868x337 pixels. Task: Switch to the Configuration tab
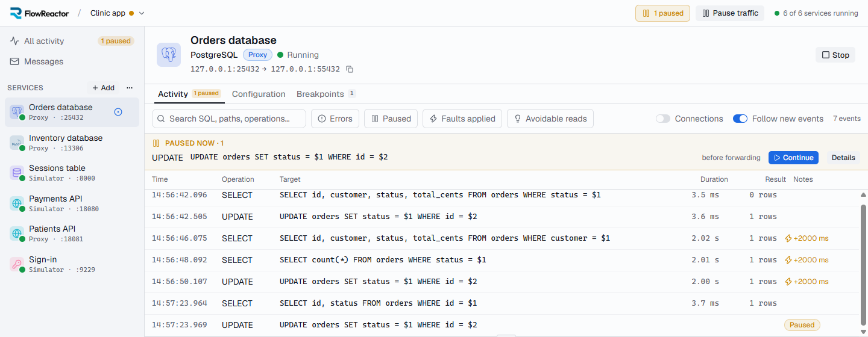point(259,94)
